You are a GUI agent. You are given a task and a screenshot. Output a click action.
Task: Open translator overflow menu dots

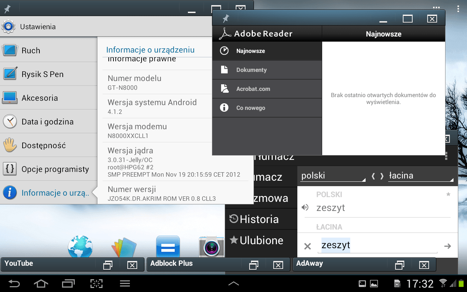[x=445, y=156]
